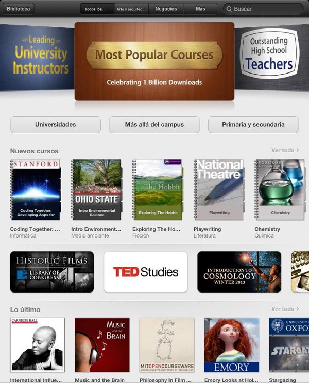The image size is (309, 383).
Task: Open National Theatre Playwriting course icon
Action: [x=219, y=190]
